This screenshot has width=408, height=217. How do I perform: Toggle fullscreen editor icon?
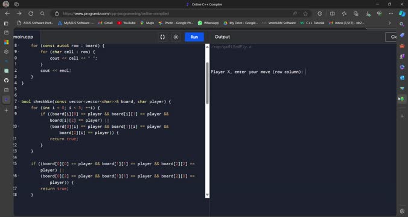pos(162,37)
